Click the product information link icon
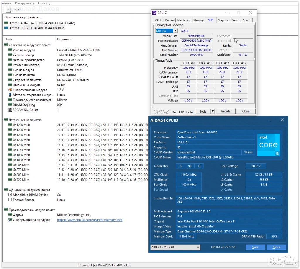 [10, 220]
